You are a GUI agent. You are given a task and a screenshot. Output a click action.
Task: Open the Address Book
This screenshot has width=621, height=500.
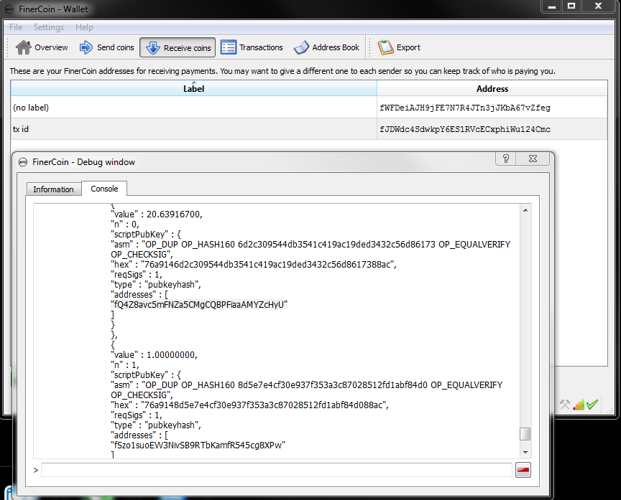click(x=327, y=47)
